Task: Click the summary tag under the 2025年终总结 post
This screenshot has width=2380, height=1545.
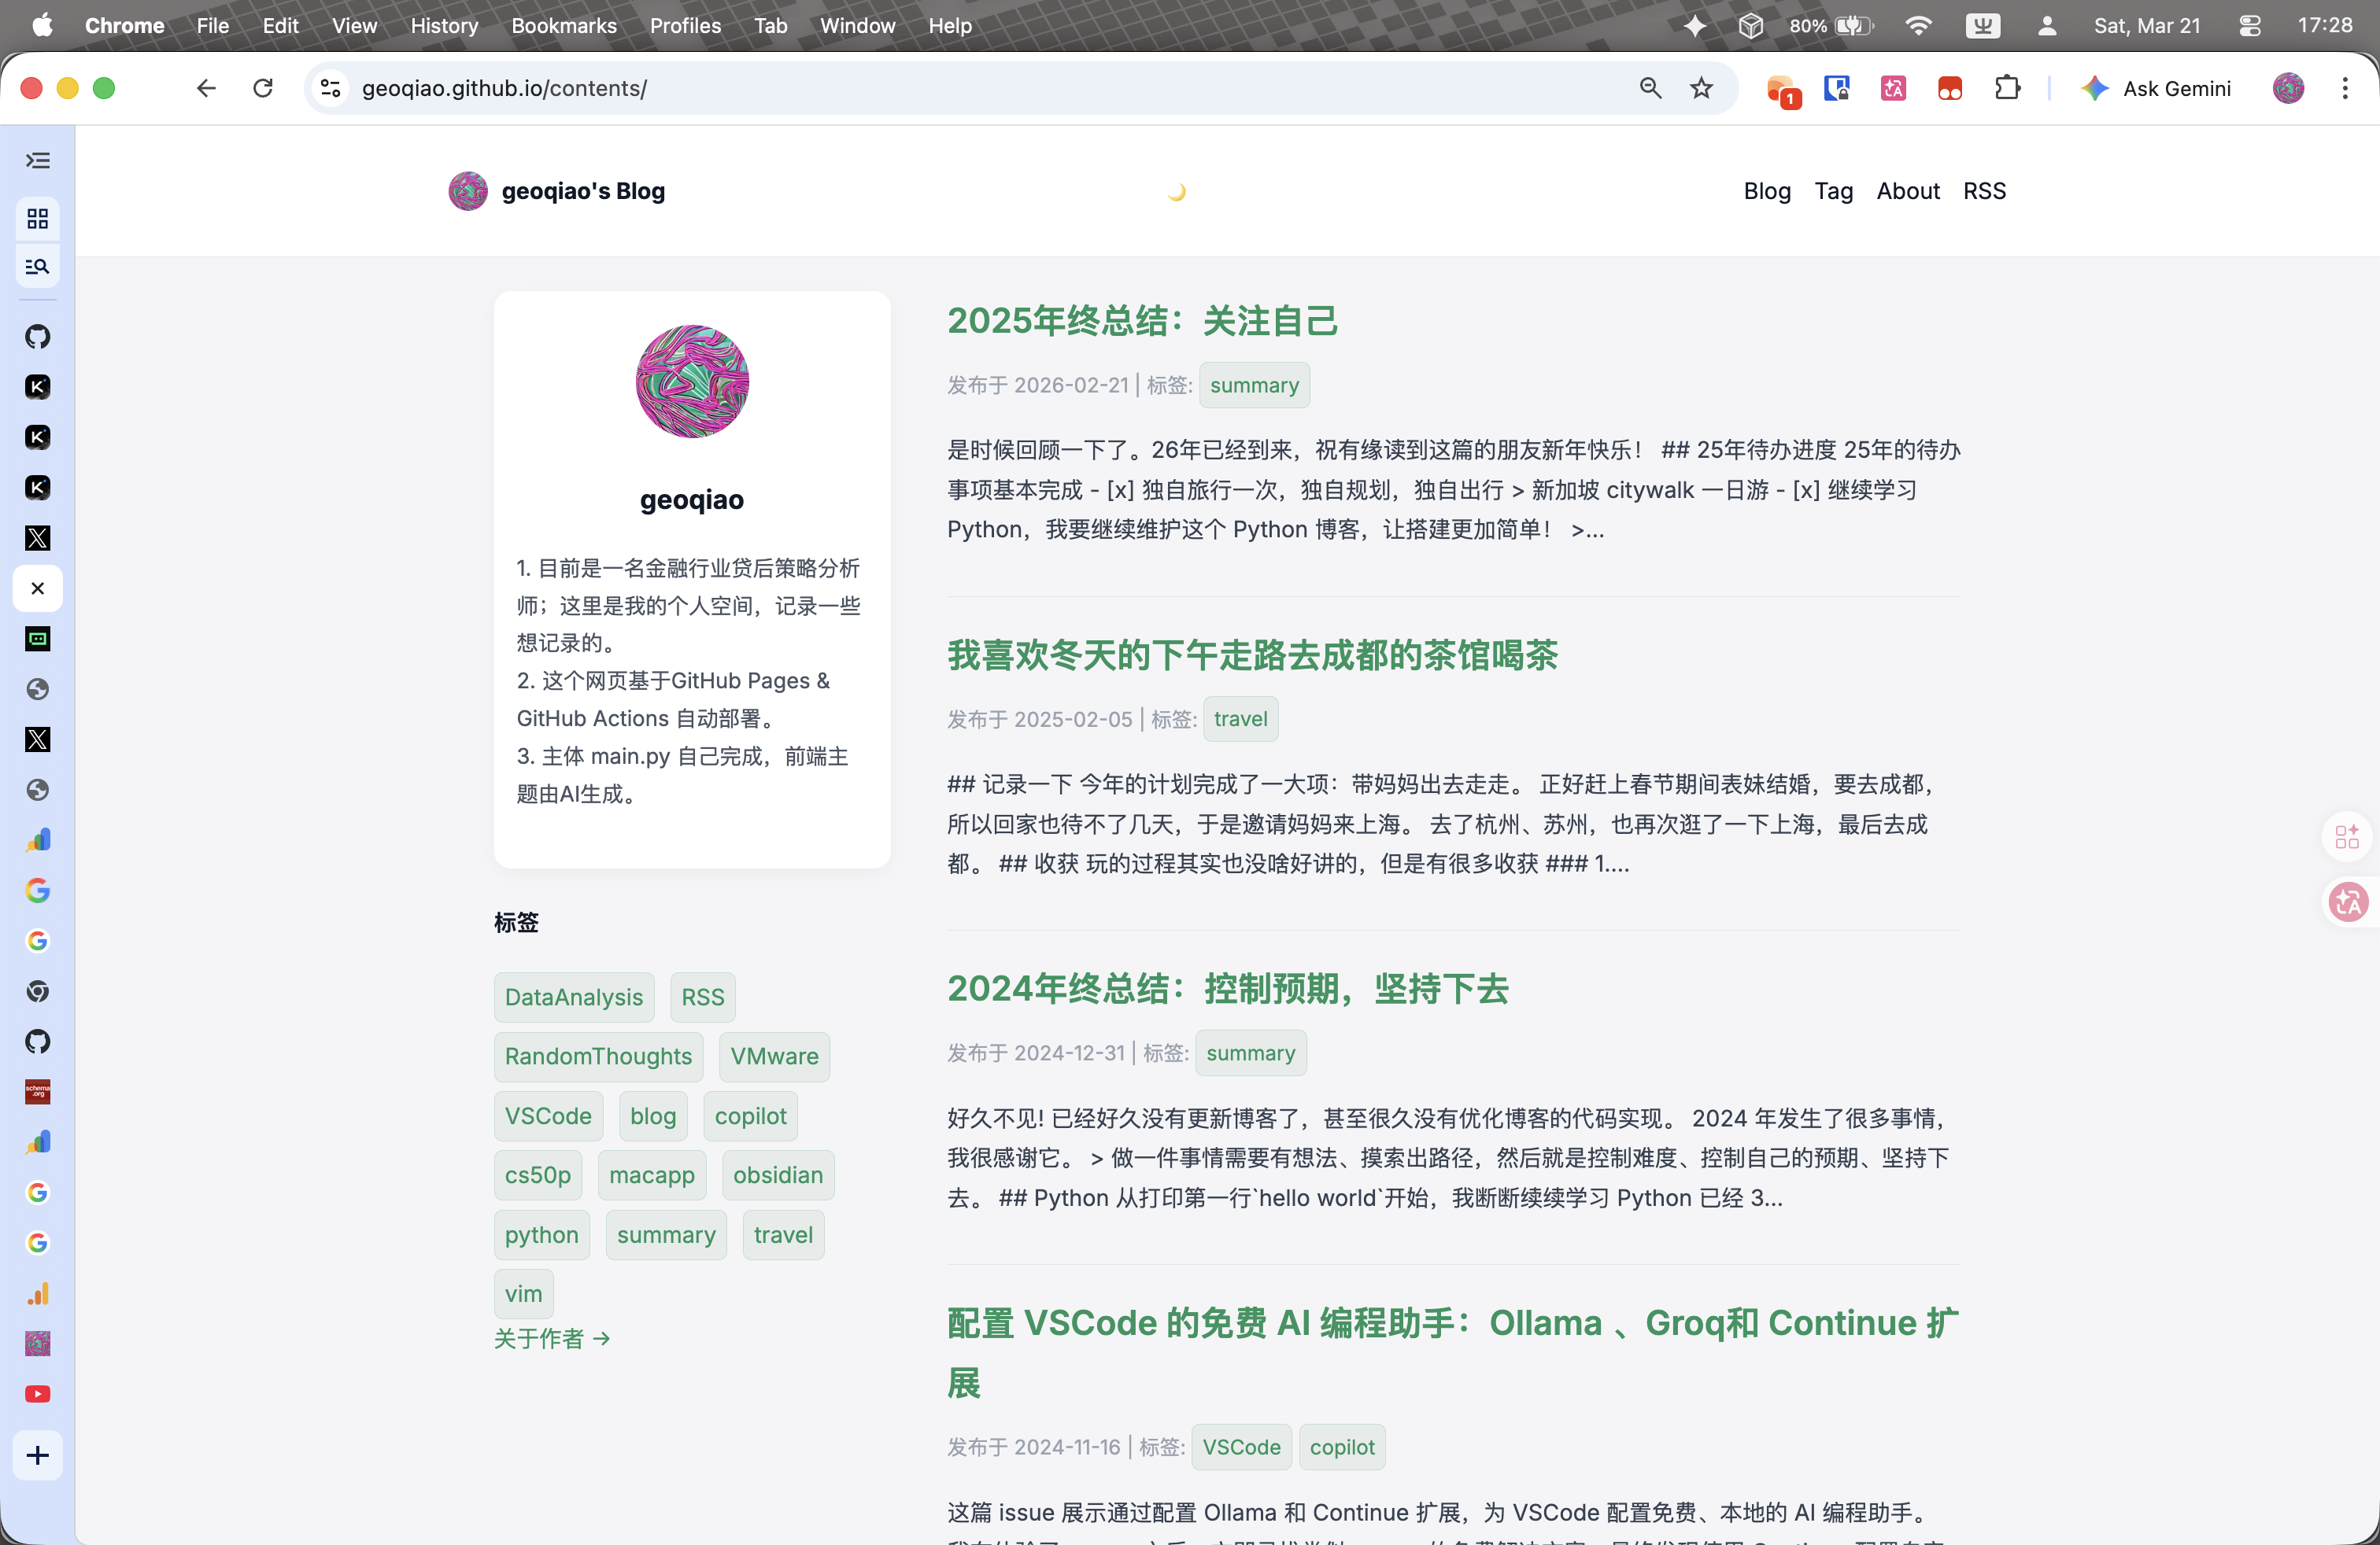Action: click(x=1254, y=385)
